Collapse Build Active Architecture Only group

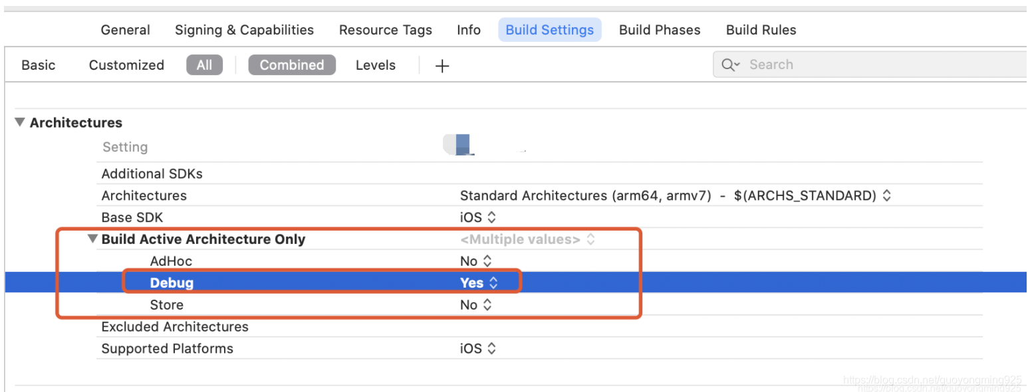tap(92, 239)
